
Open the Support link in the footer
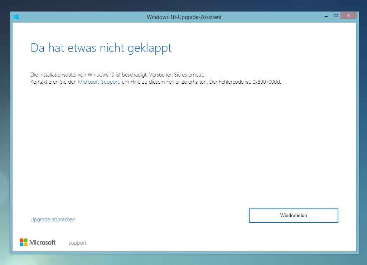coord(77,243)
